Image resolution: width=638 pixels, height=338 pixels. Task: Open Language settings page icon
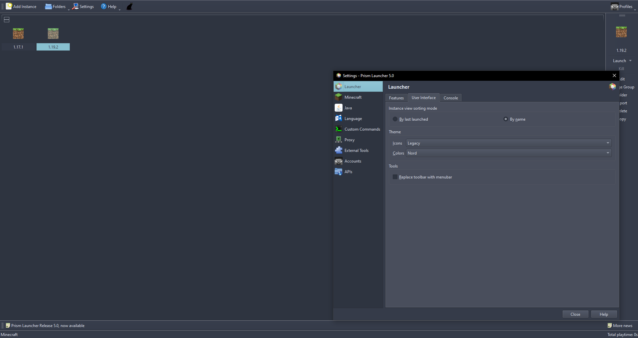click(x=339, y=118)
